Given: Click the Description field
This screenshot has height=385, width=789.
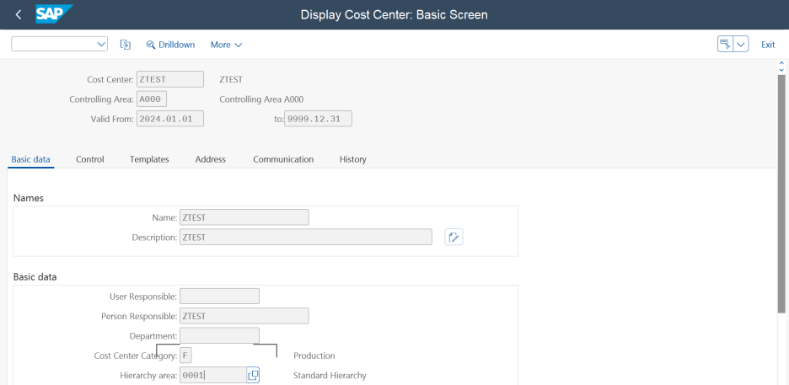Looking at the screenshot, I should tap(306, 238).
